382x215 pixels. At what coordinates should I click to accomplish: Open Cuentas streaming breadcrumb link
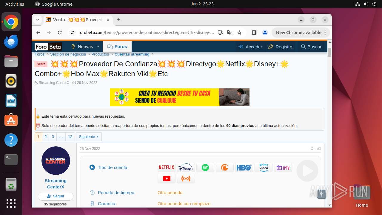132,54
